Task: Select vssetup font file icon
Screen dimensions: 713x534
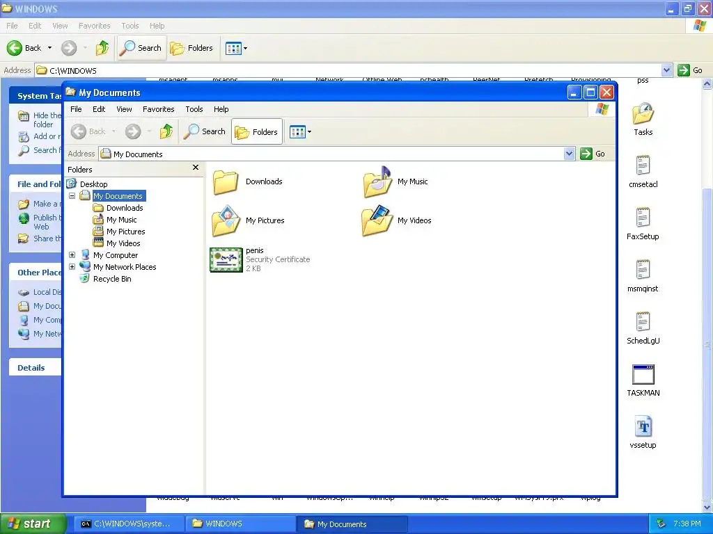Action: [643, 426]
